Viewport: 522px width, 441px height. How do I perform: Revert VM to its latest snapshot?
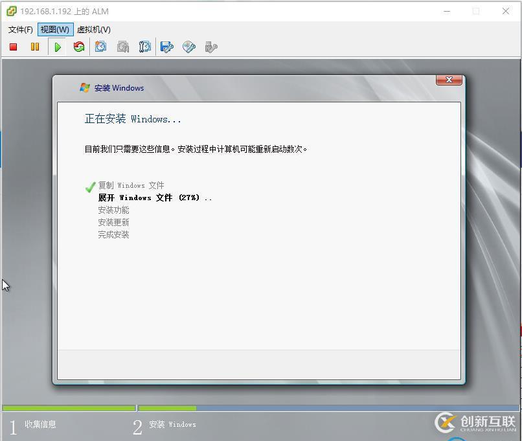coord(123,47)
